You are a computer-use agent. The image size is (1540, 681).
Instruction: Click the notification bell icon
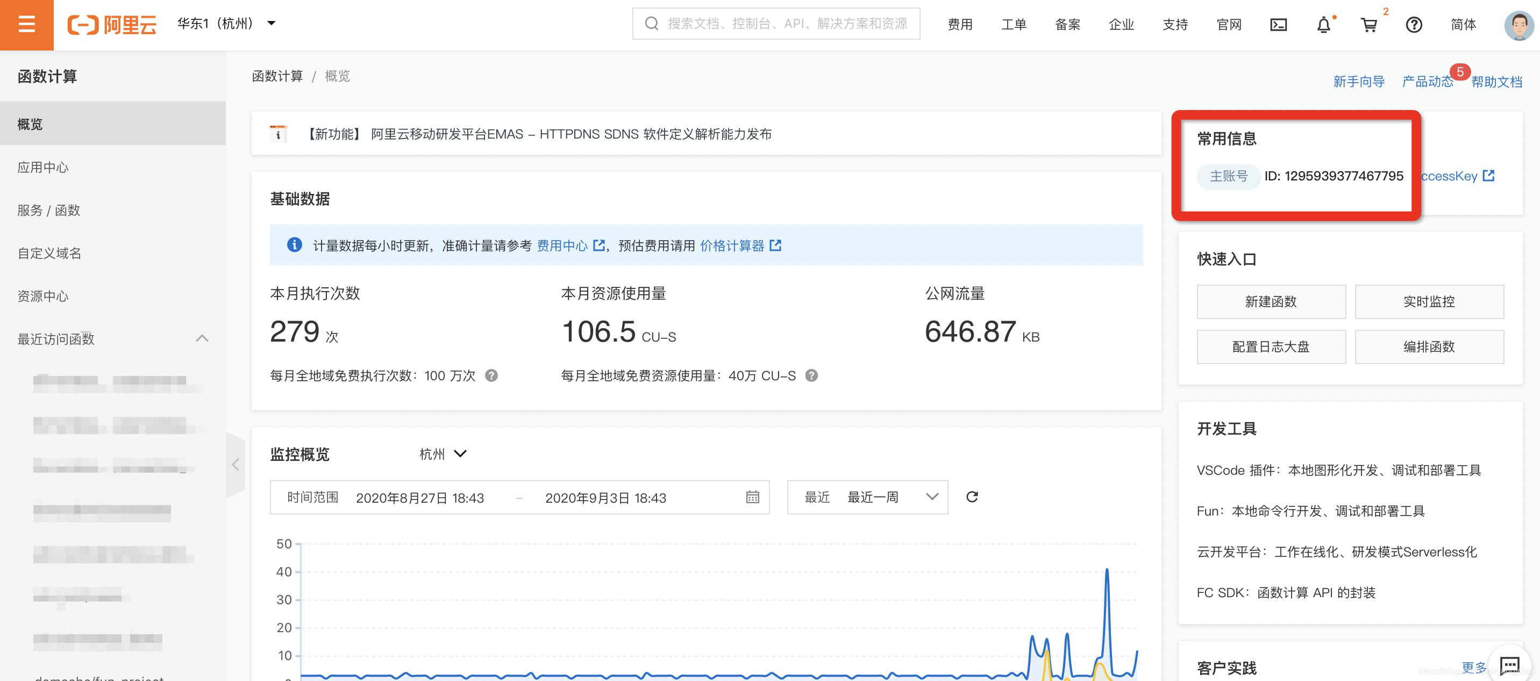pos(1324,25)
